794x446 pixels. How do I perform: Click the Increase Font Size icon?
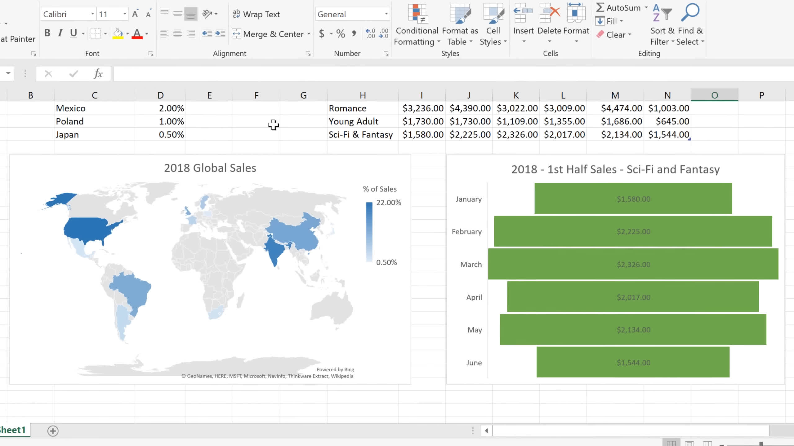(135, 14)
